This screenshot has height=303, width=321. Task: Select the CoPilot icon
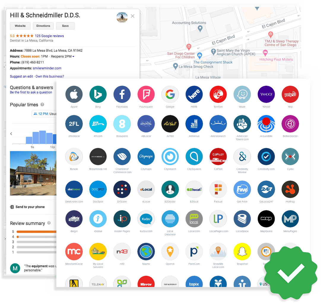[x=218, y=157]
